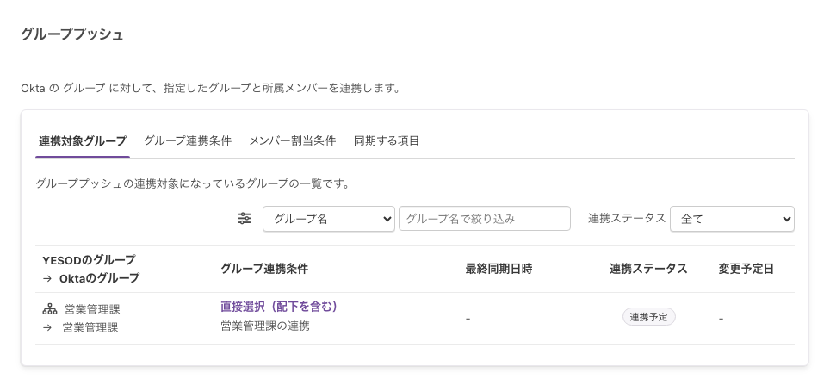
Task: Click the Okta のグループ description sentence
Action: [x=210, y=88]
